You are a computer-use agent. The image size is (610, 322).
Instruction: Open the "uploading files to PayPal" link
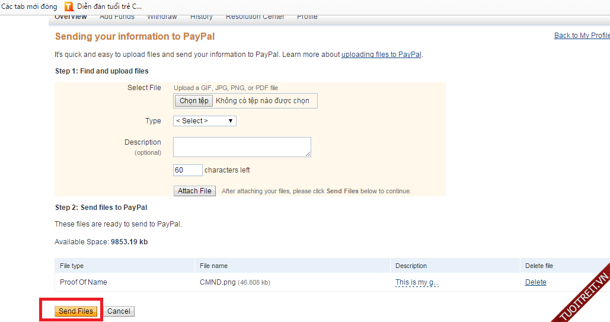pyautogui.click(x=381, y=55)
